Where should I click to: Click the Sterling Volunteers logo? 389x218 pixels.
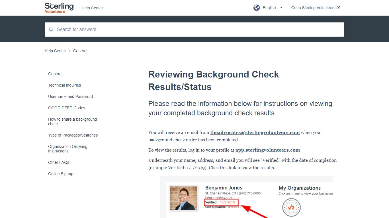click(x=59, y=8)
